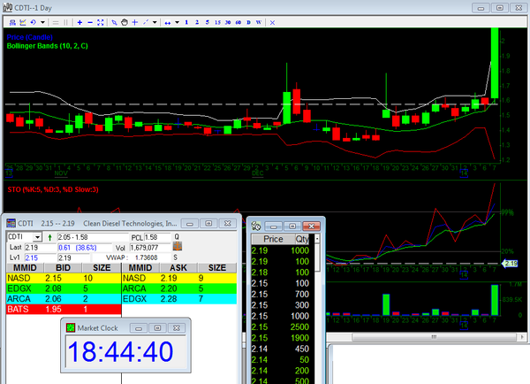Click the Time & Sales window title icon

256,226
